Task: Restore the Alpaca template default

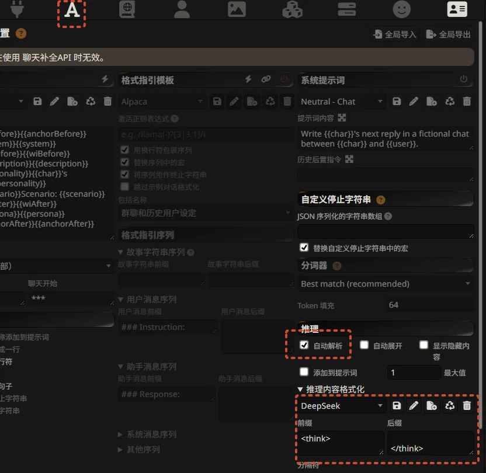Action: 270,102
